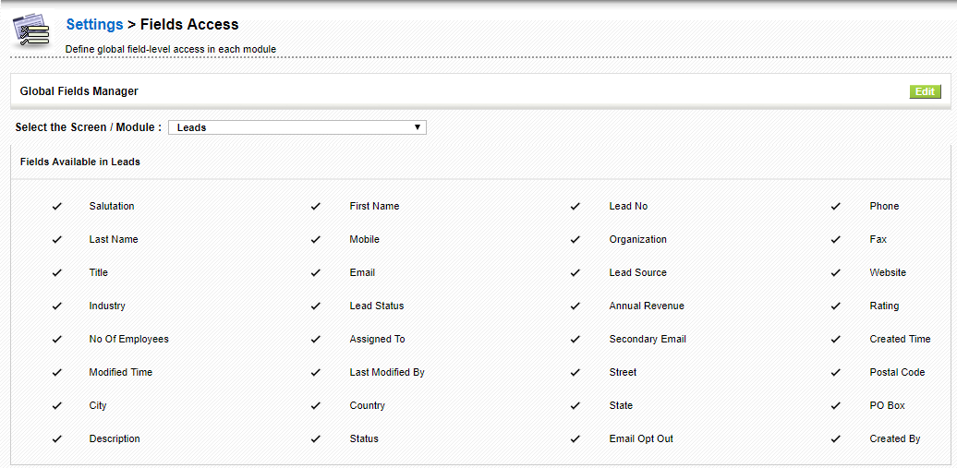Screen dimensions: 957x468
Task: Click the Global Fields Manager header
Action: [79, 91]
